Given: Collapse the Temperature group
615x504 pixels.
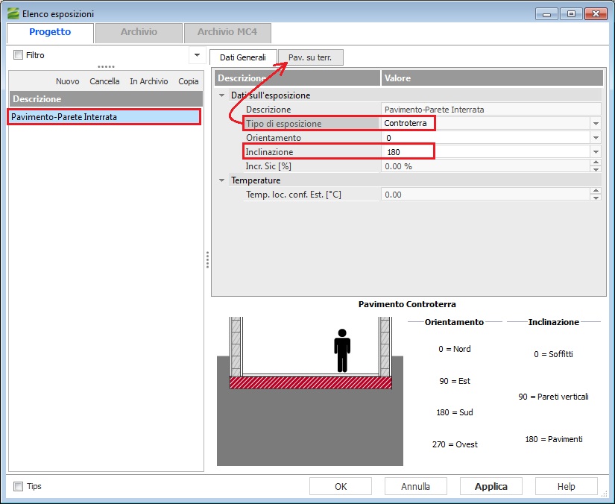Looking at the screenshot, I should (x=221, y=180).
